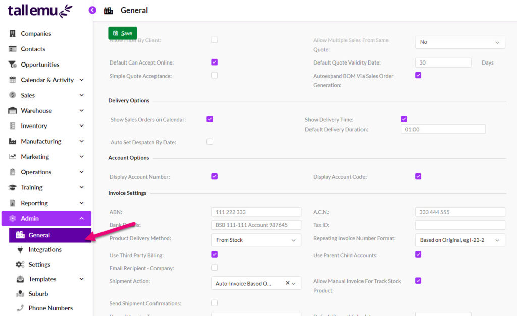Open Repeating Invoice Number Format dropdown

(460, 240)
